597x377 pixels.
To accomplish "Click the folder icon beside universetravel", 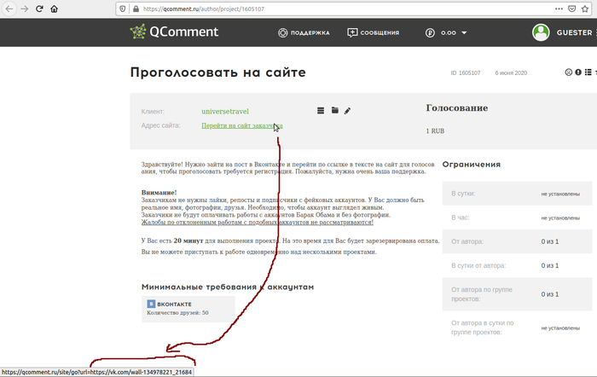I will point(334,110).
